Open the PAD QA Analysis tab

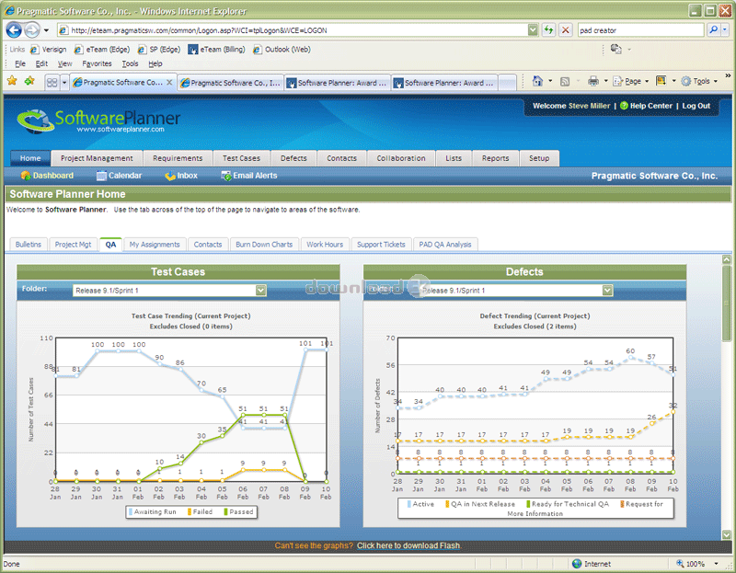click(445, 245)
